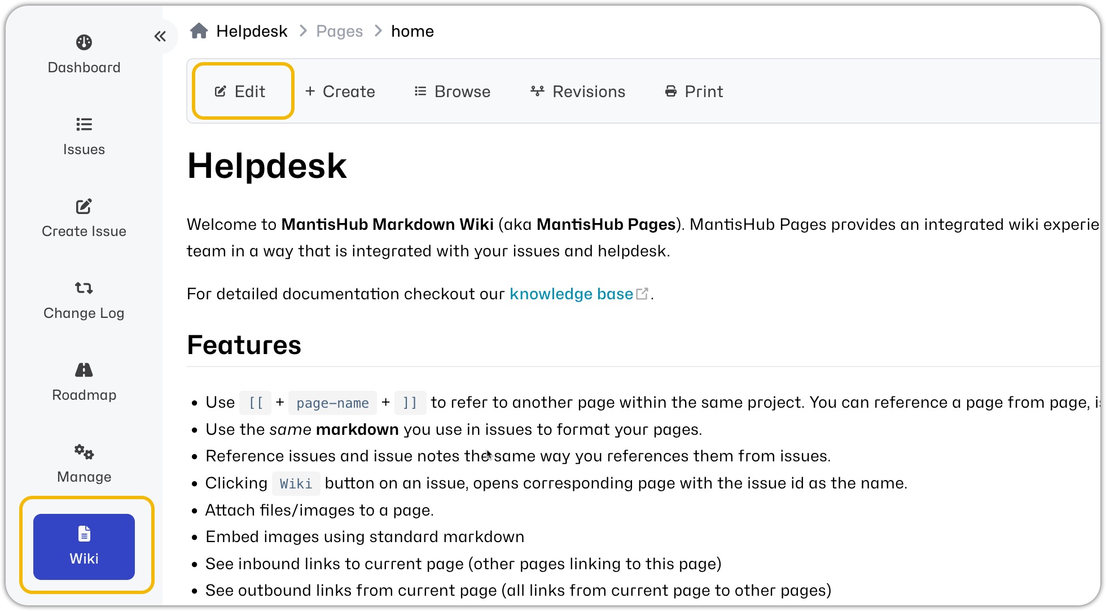Open the knowledge base link

(x=571, y=294)
